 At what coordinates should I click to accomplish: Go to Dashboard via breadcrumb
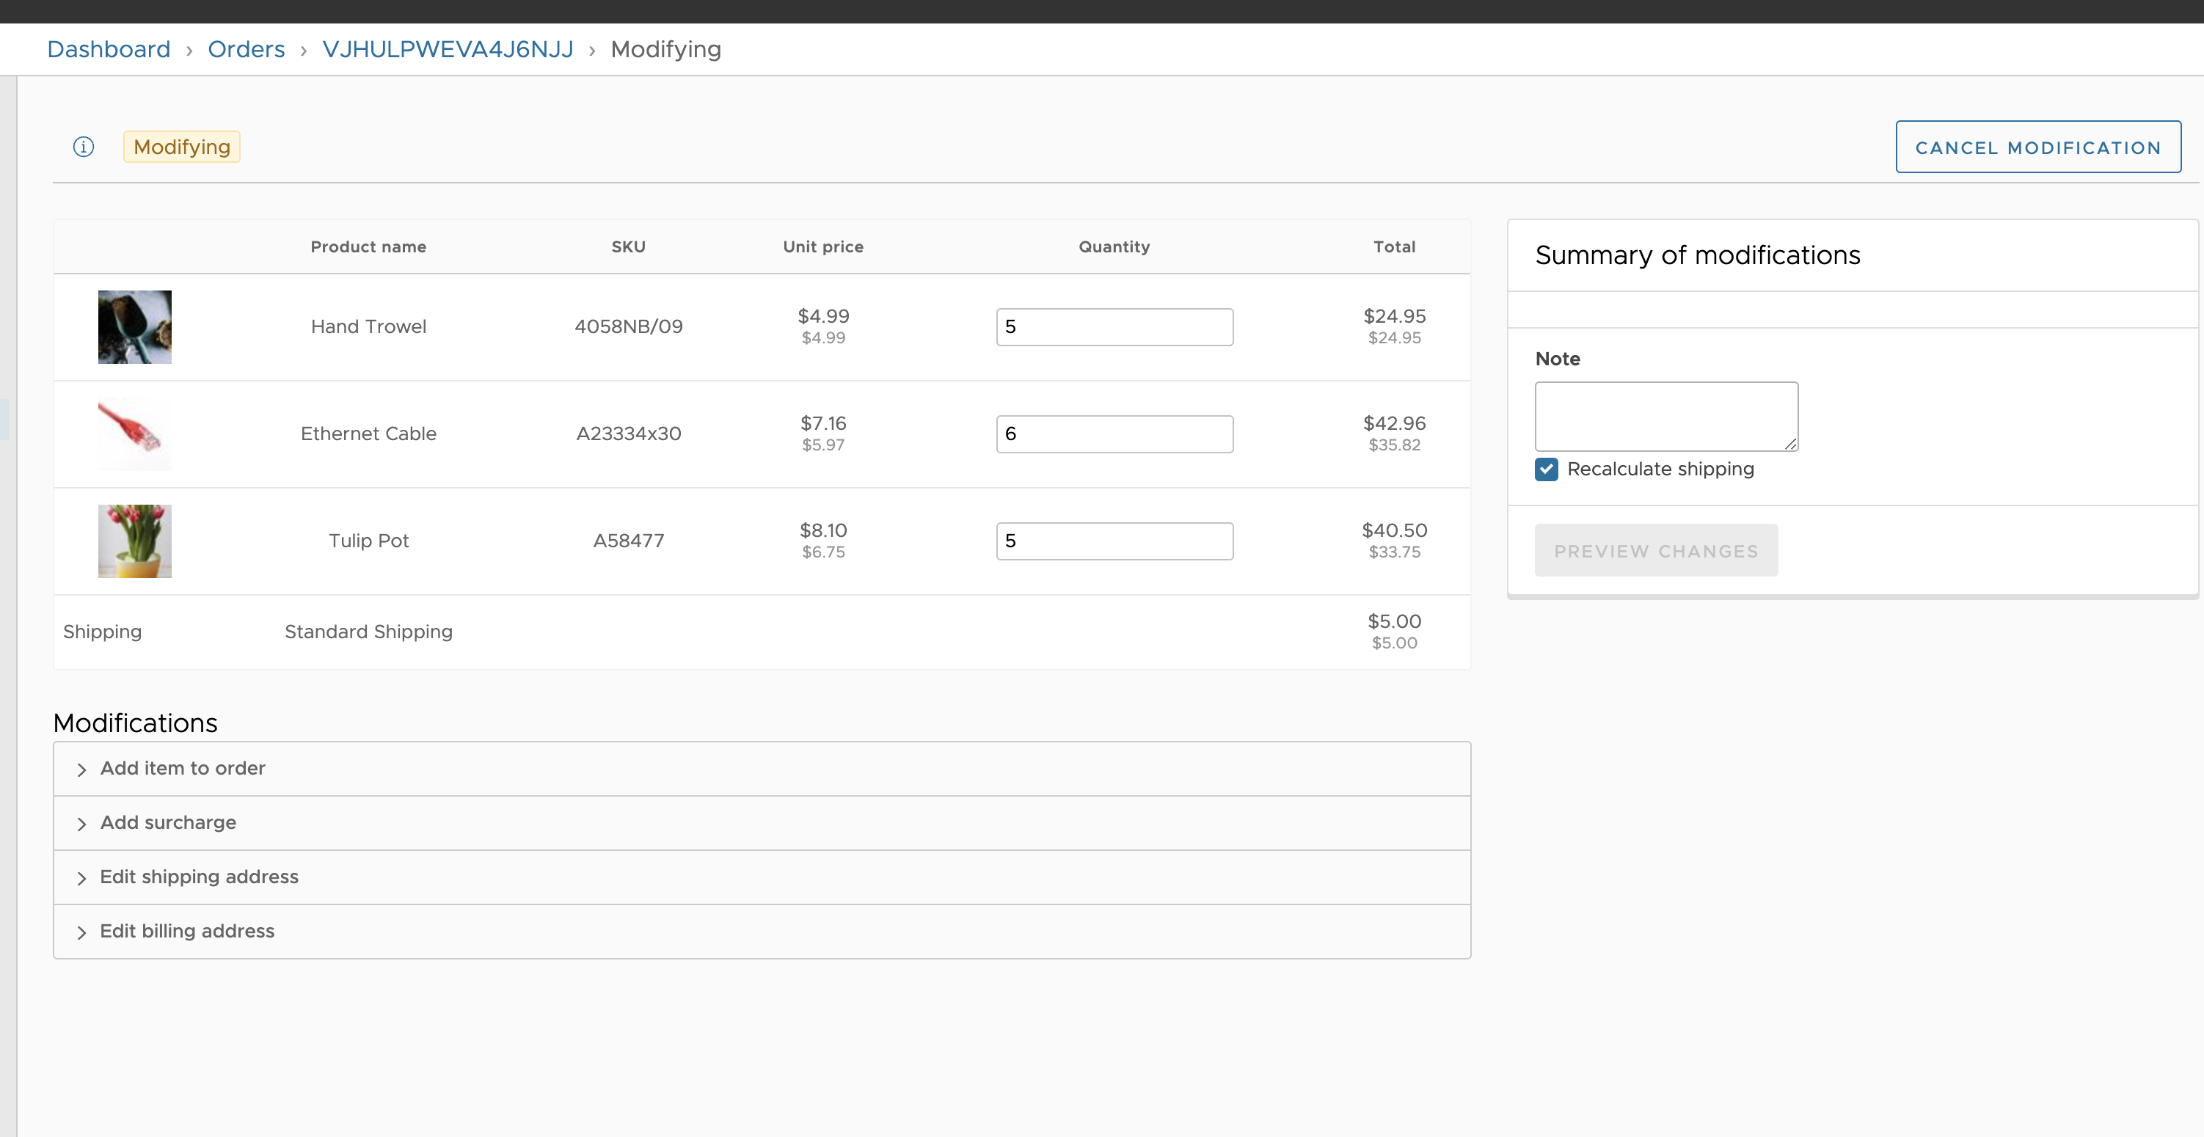109,50
